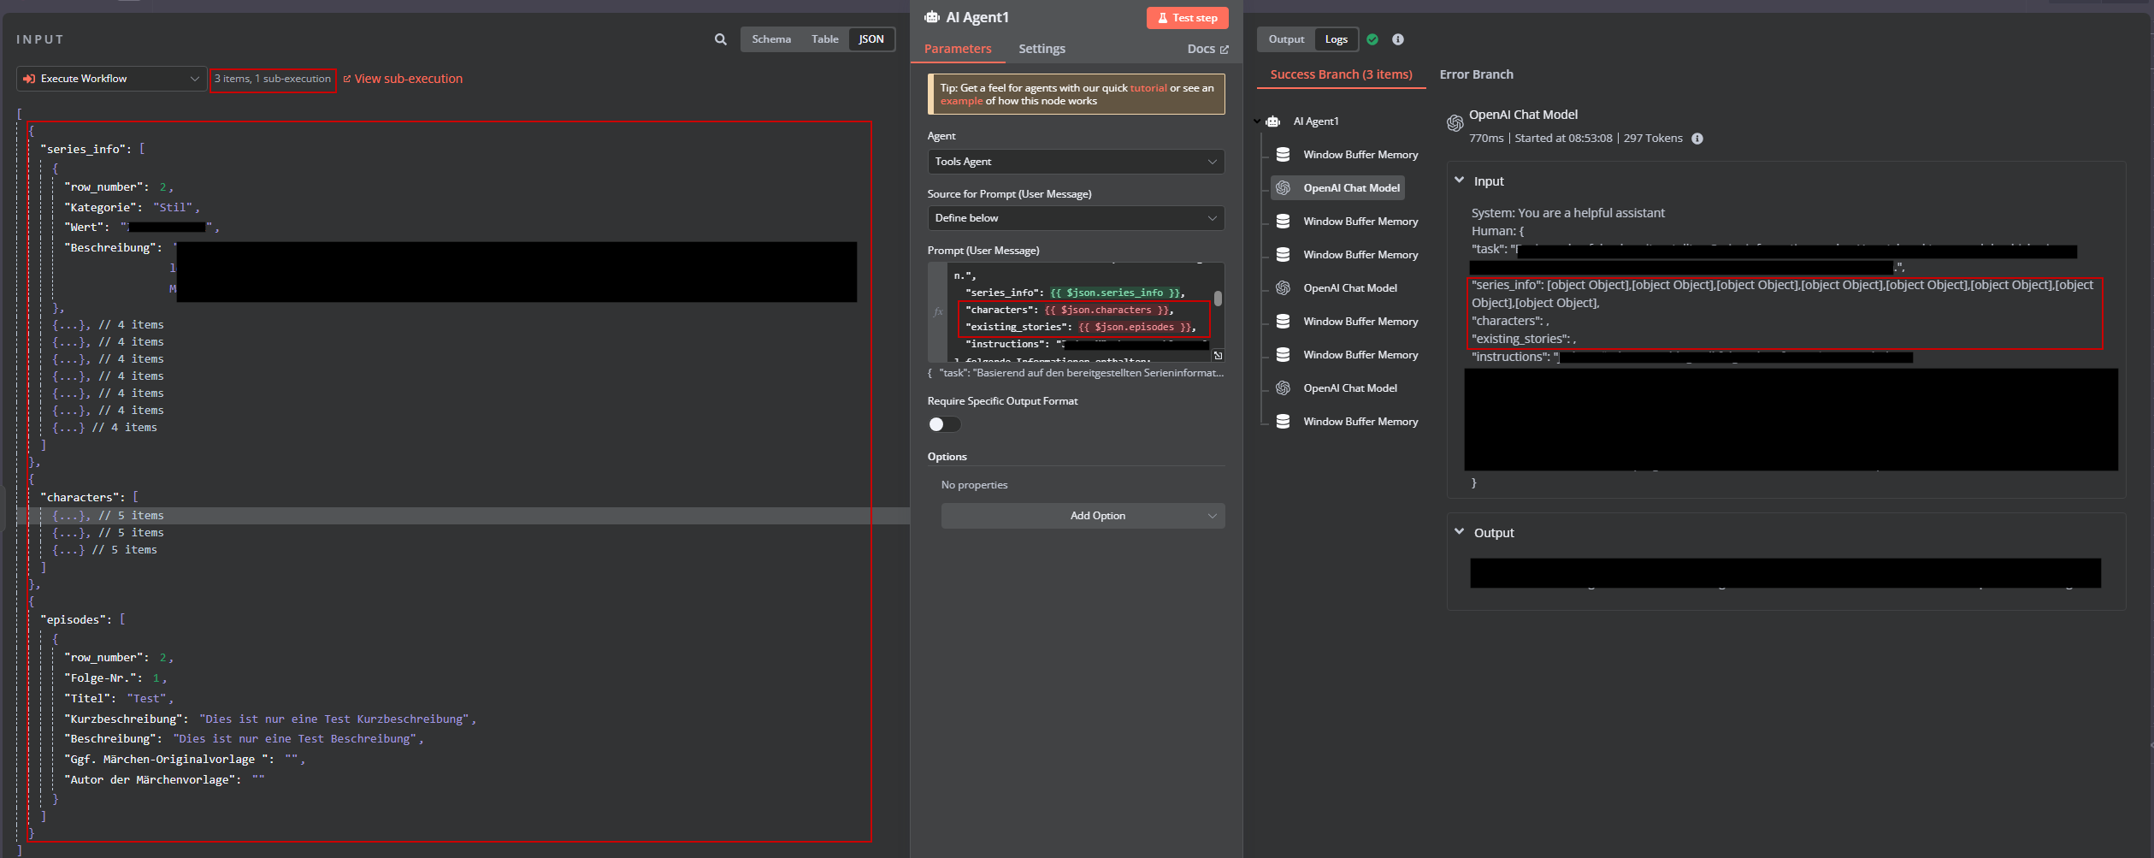2154x858 pixels.
Task: Switch input view to Schema
Action: coord(770,39)
